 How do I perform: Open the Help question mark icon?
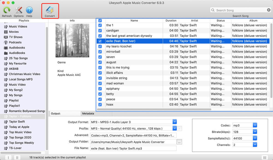[29, 10]
